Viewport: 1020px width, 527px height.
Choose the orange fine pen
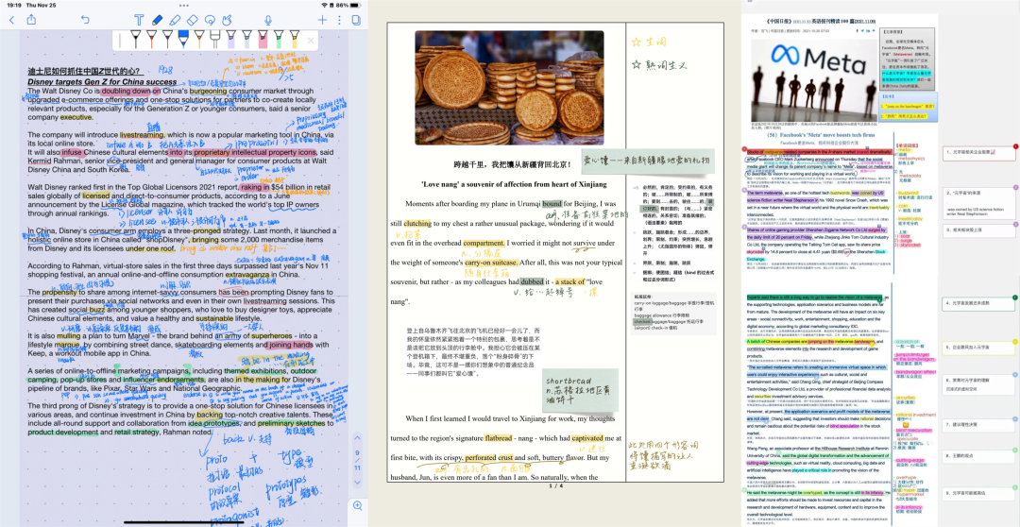(198, 40)
